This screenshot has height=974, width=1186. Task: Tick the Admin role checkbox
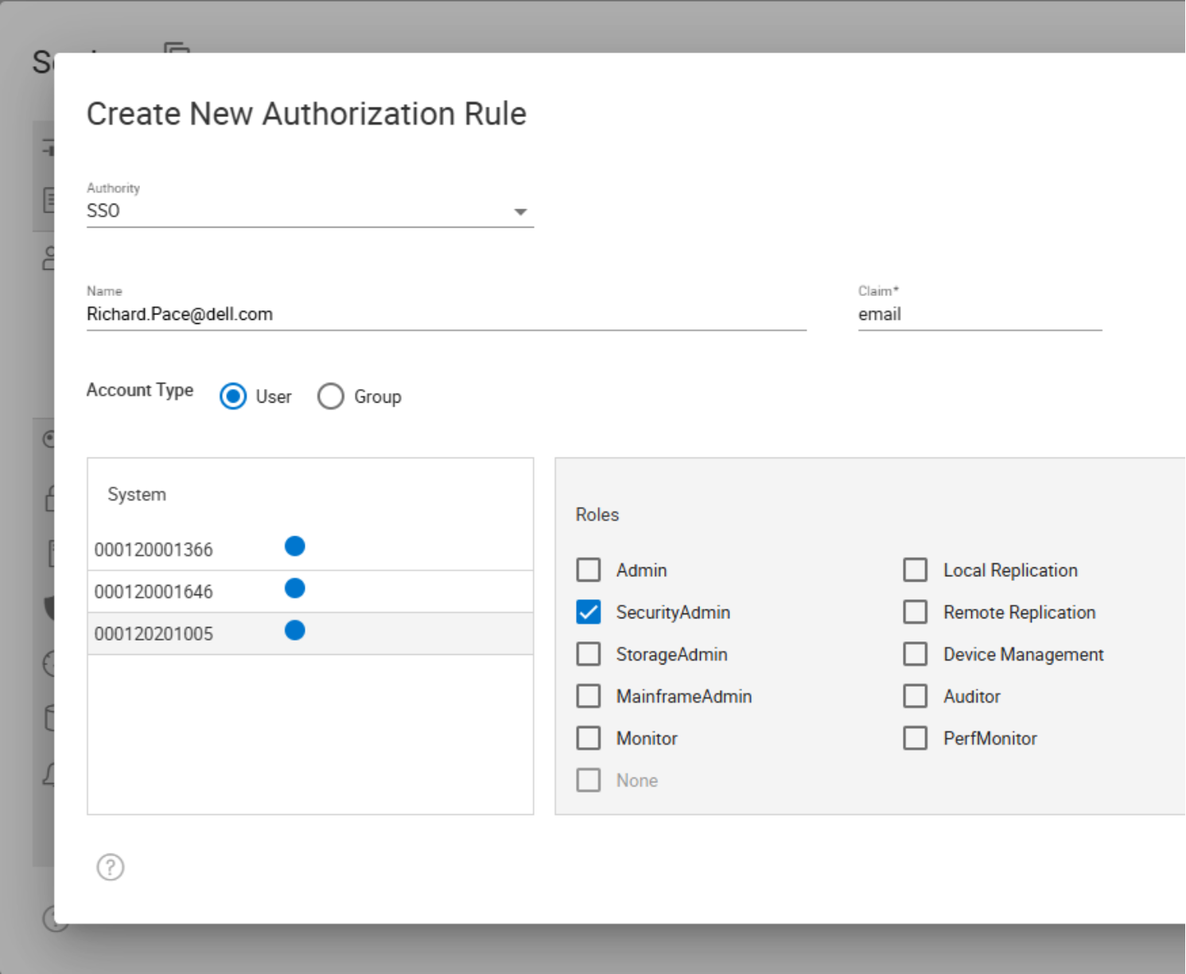[589, 570]
